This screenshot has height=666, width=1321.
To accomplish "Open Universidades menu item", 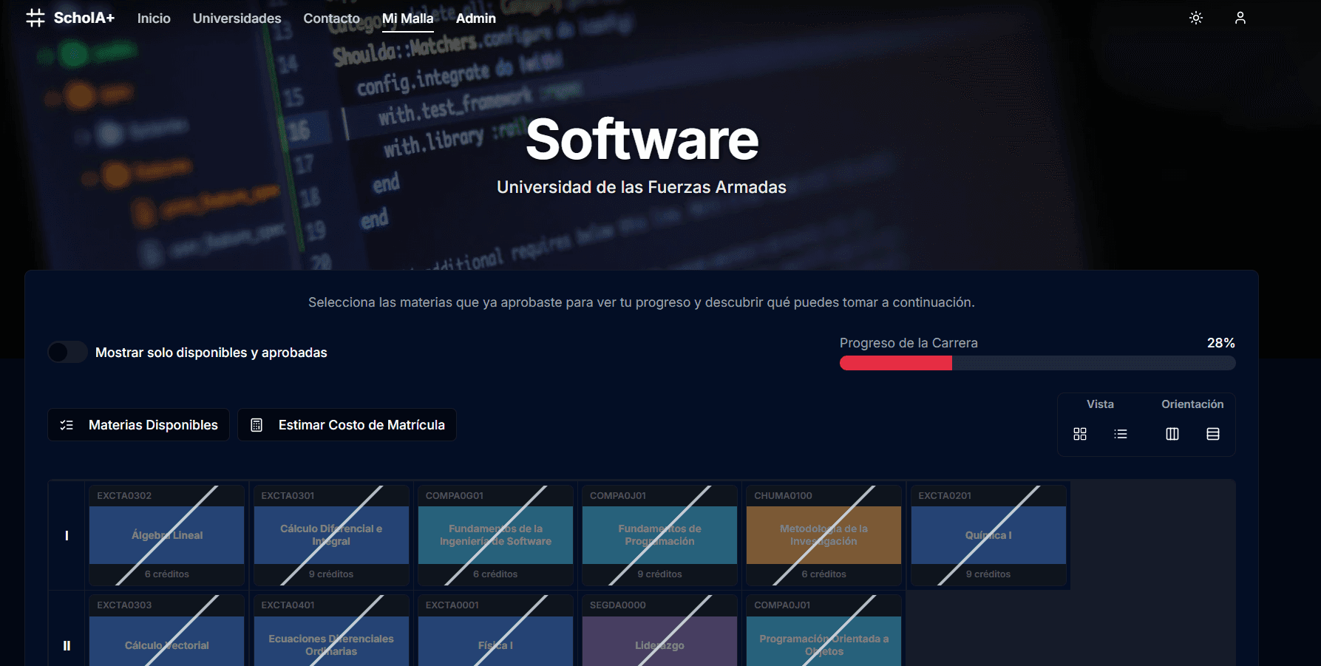I will [x=237, y=18].
